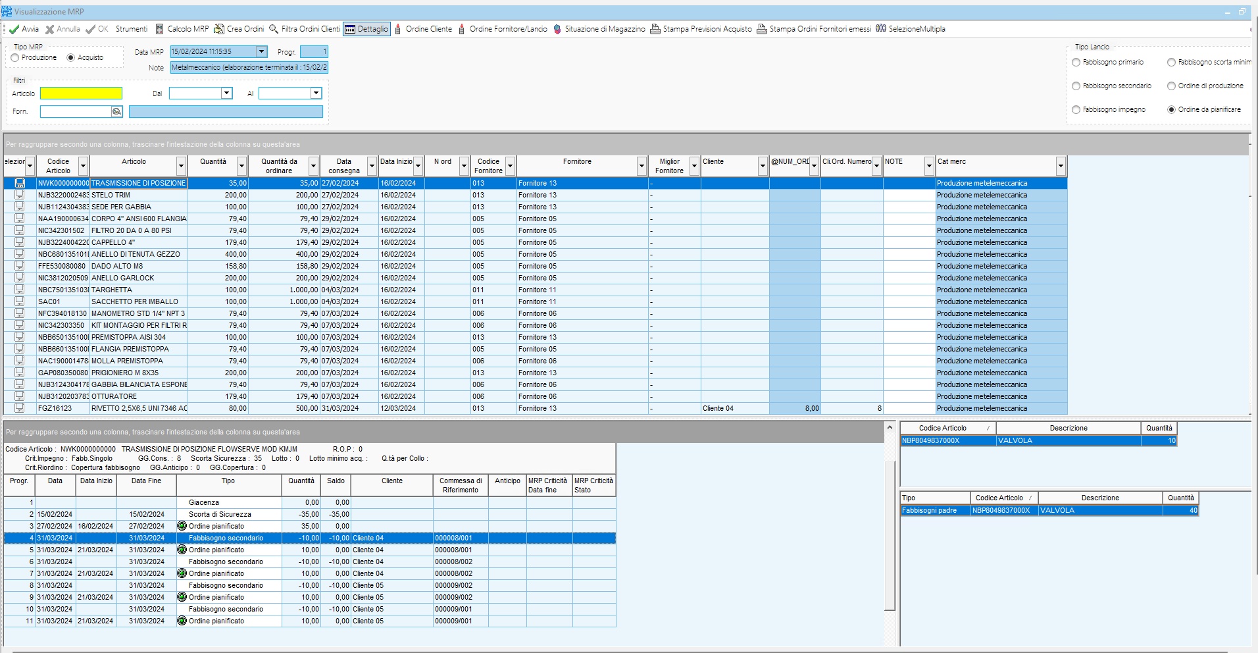The width and height of the screenshot is (1258, 653).
Task: Click row icon for FILTRO 20 DA 0 A 80 PSI
Action: coord(20,230)
